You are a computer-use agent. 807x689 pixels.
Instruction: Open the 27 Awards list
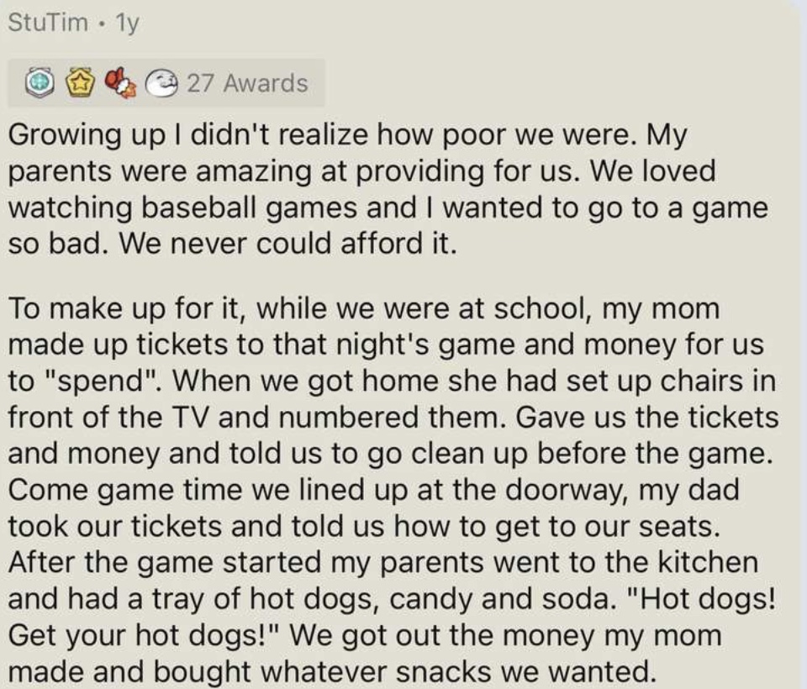pyautogui.click(x=247, y=83)
